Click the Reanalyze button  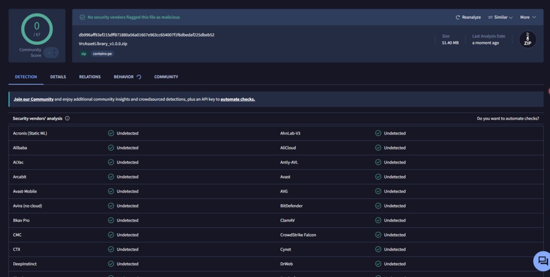click(x=468, y=17)
